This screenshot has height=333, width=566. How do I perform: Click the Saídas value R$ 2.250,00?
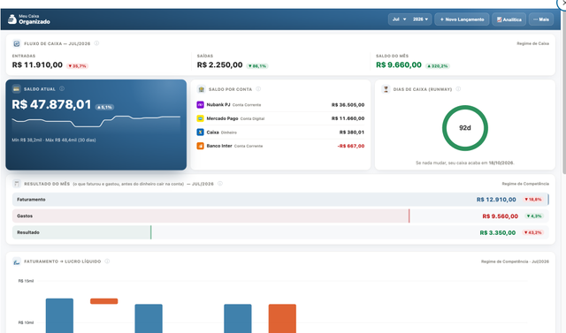pos(219,64)
